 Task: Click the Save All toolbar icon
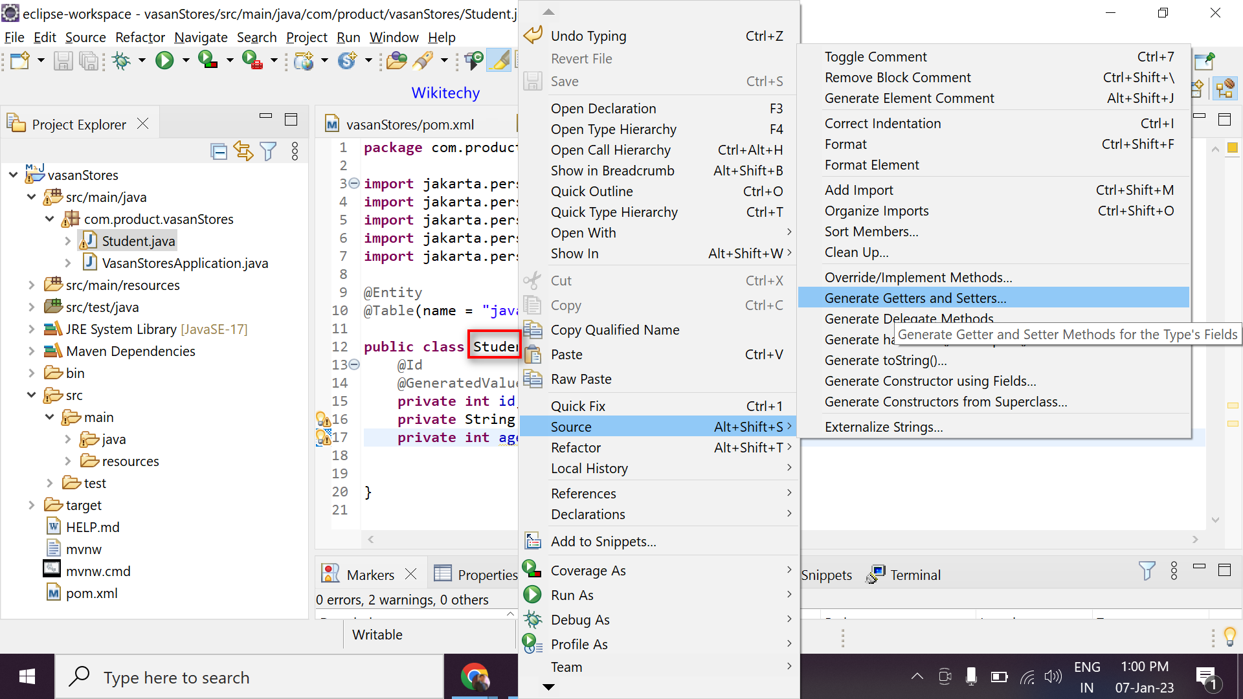88,61
